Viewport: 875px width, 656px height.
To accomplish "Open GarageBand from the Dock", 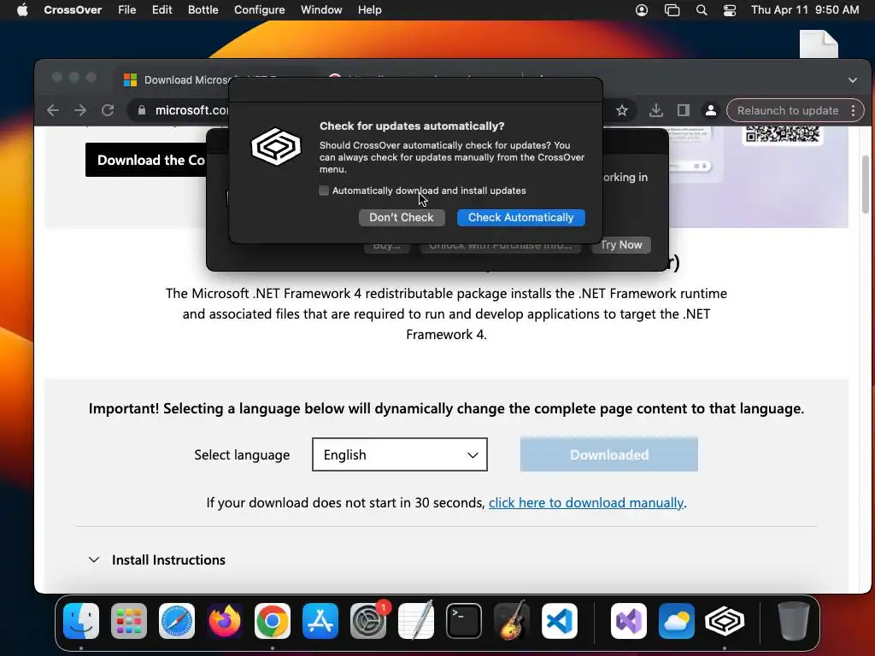I will click(x=512, y=620).
